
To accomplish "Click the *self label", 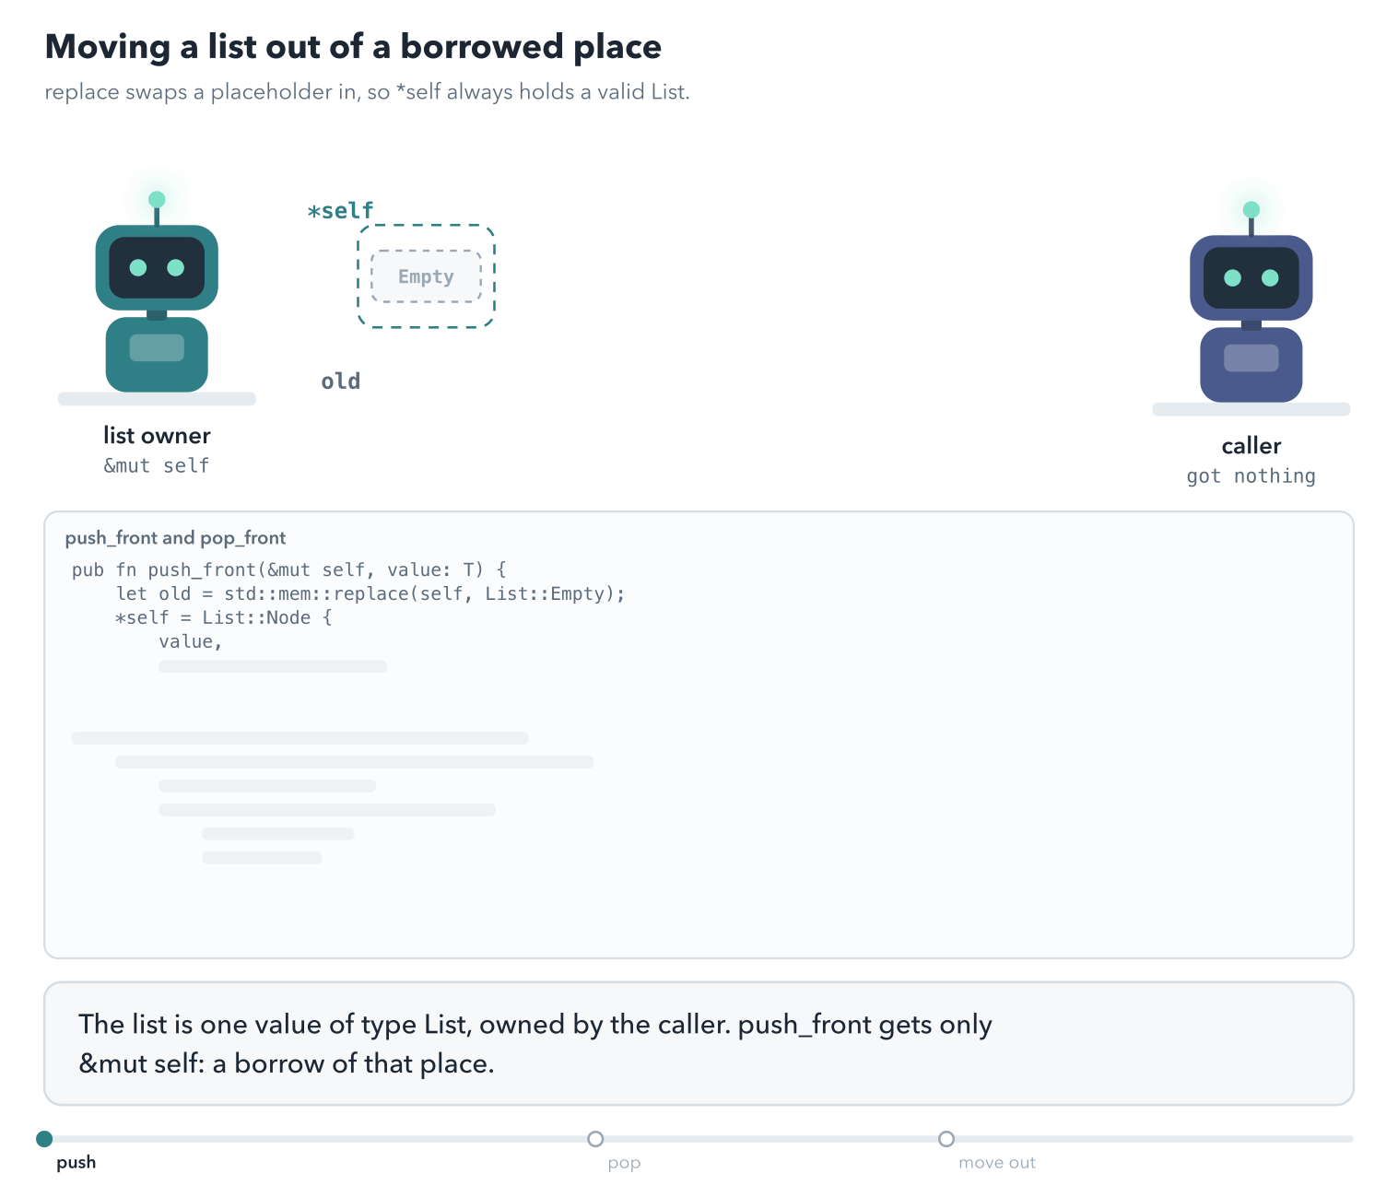I will (340, 211).
